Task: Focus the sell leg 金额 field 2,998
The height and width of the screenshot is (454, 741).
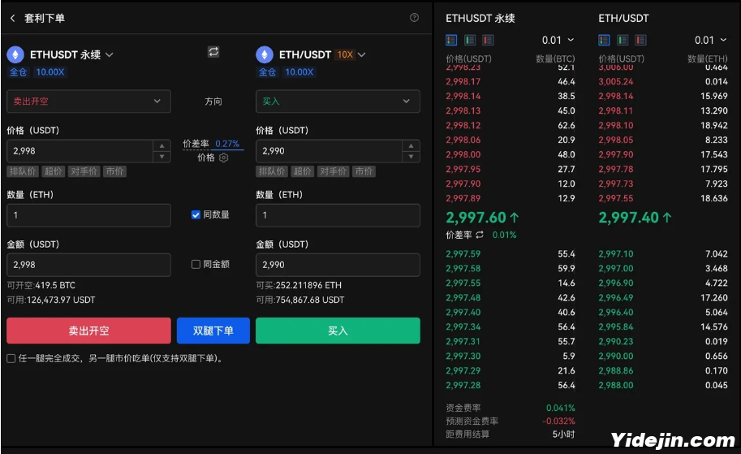Action: 88,265
